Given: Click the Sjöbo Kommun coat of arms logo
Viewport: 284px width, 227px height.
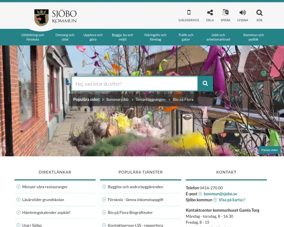Looking at the screenshot, I should click(41, 17).
